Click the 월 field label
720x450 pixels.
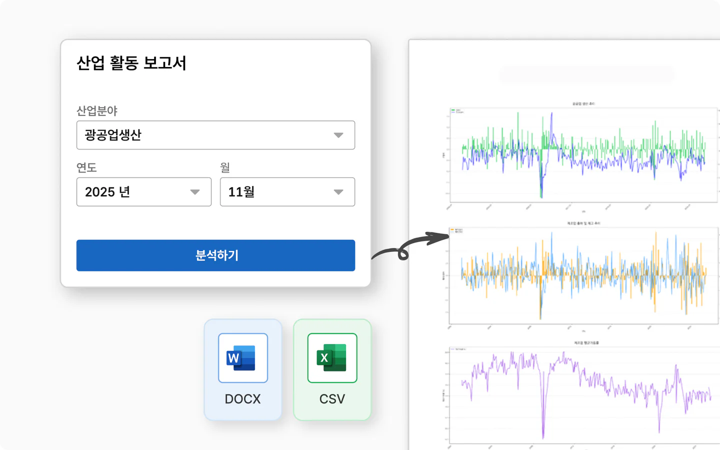coord(225,167)
